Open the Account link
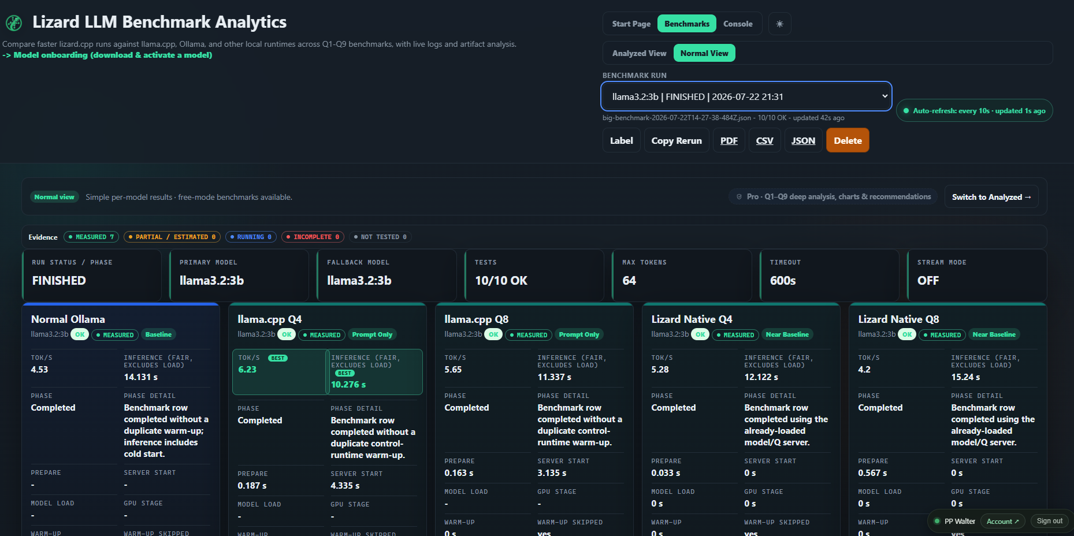1074x536 pixels. pyautogui.click(x=1002, y=521)
